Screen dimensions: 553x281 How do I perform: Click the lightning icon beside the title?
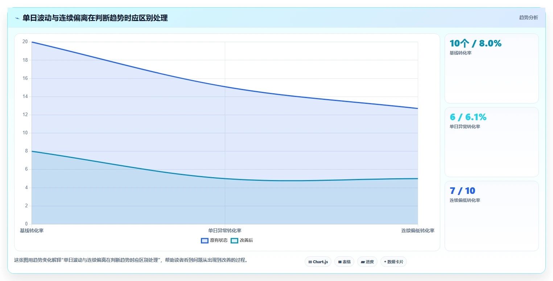pos(17,18)
